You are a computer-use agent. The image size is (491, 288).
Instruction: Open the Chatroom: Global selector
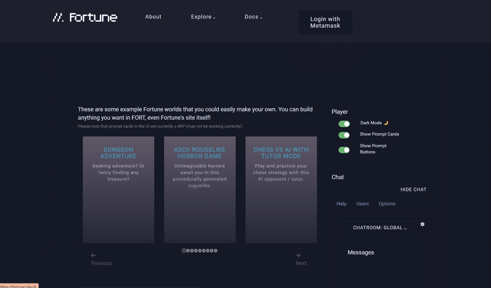(379, 228)
